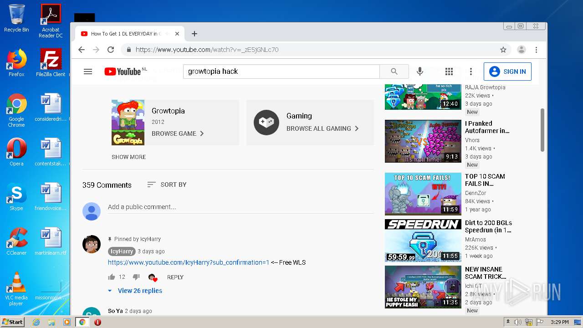Open IcyHarry commenter avatar
Image resolution: width=583 pixels, height=328 pixels.
92,244
